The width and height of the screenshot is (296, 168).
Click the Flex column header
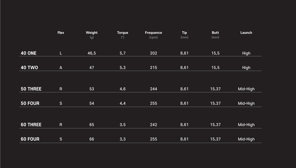(x=61, y=33)
